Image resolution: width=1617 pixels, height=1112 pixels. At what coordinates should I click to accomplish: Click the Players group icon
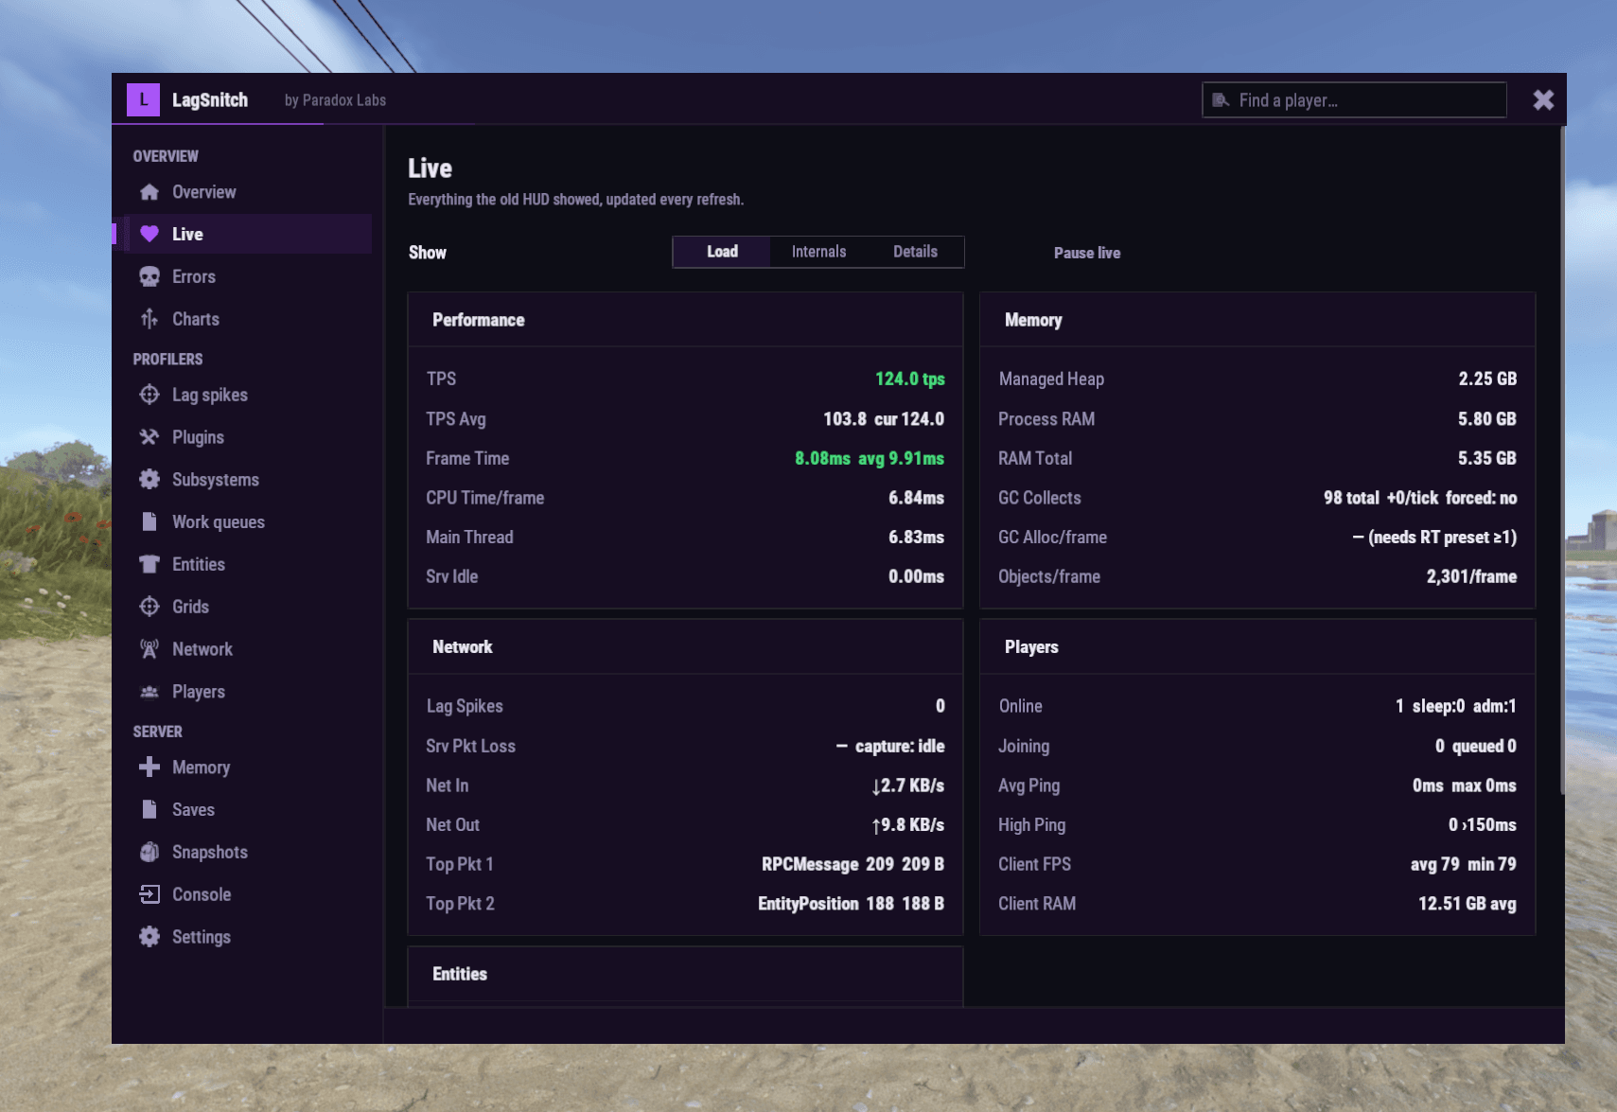click(x=149, y=692)
